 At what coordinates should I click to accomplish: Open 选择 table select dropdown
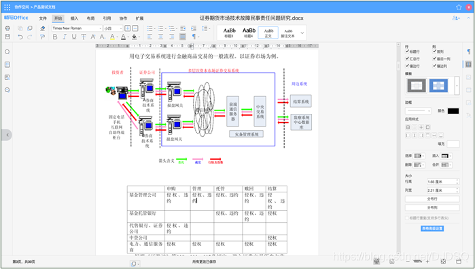(x=419, y=156)
